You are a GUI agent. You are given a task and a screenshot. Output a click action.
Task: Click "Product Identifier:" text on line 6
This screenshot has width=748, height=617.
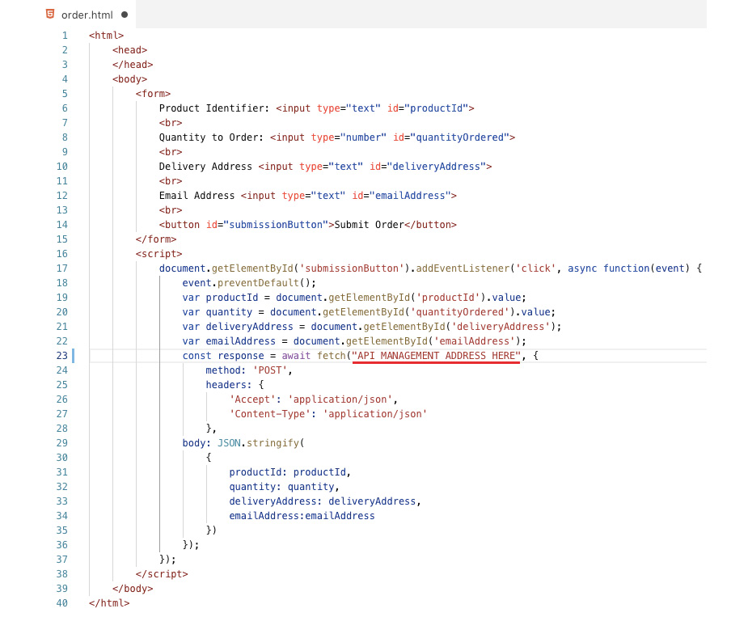[214, 108]
